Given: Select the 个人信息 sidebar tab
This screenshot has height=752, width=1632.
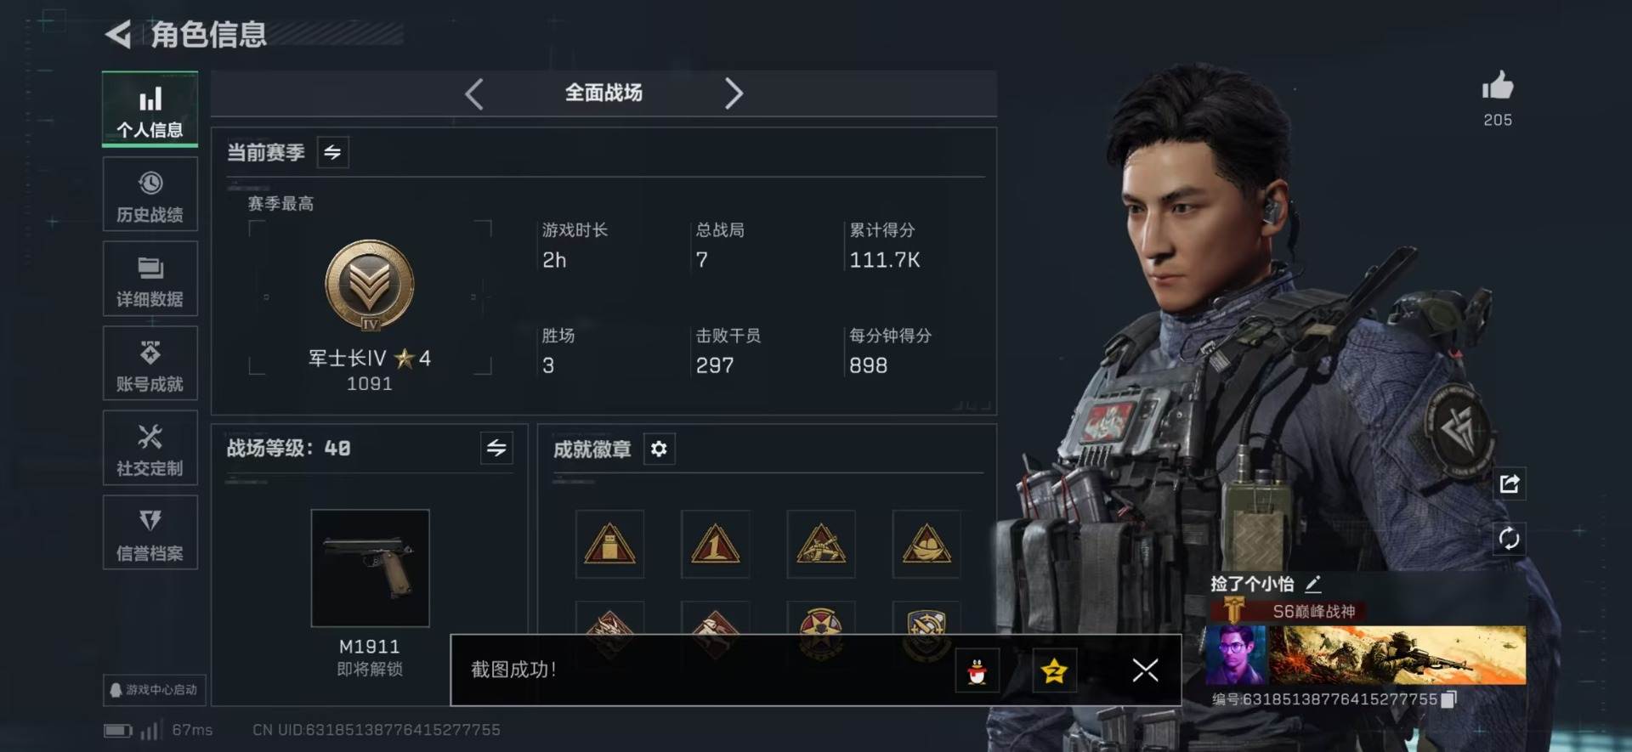Looking at the screenshot, I should (150, 110).
